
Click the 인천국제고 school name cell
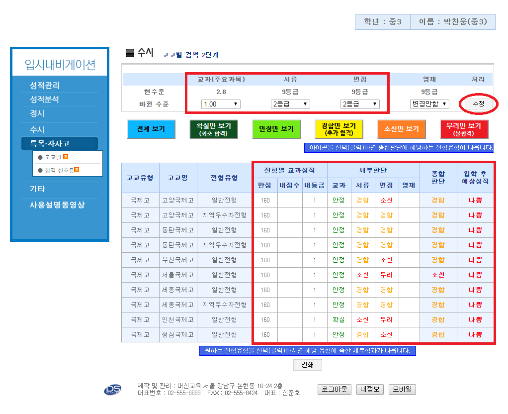click(x=178, y=319)
